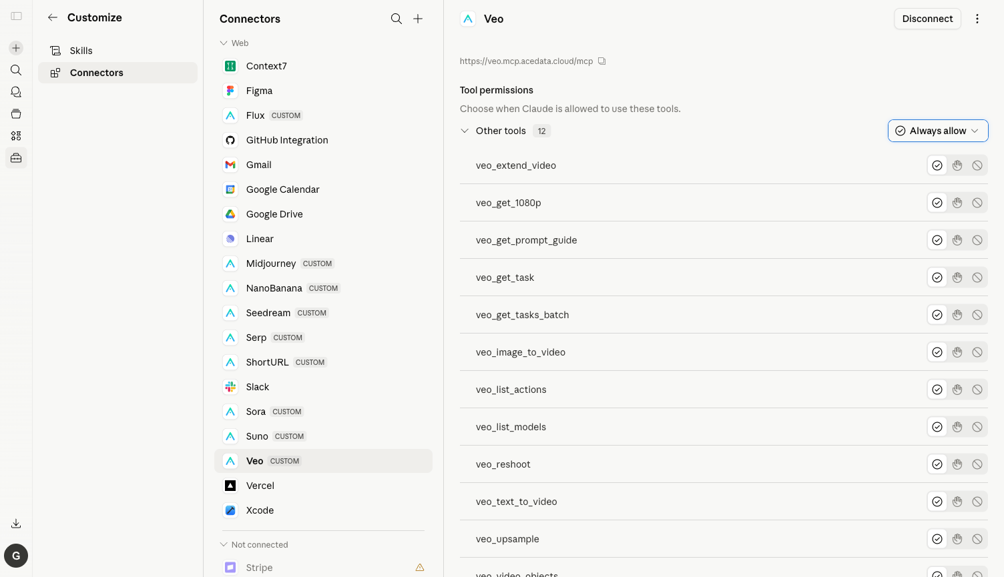Select the Context7 connector
1004x577 pixels.
click(x=323, y=66)
